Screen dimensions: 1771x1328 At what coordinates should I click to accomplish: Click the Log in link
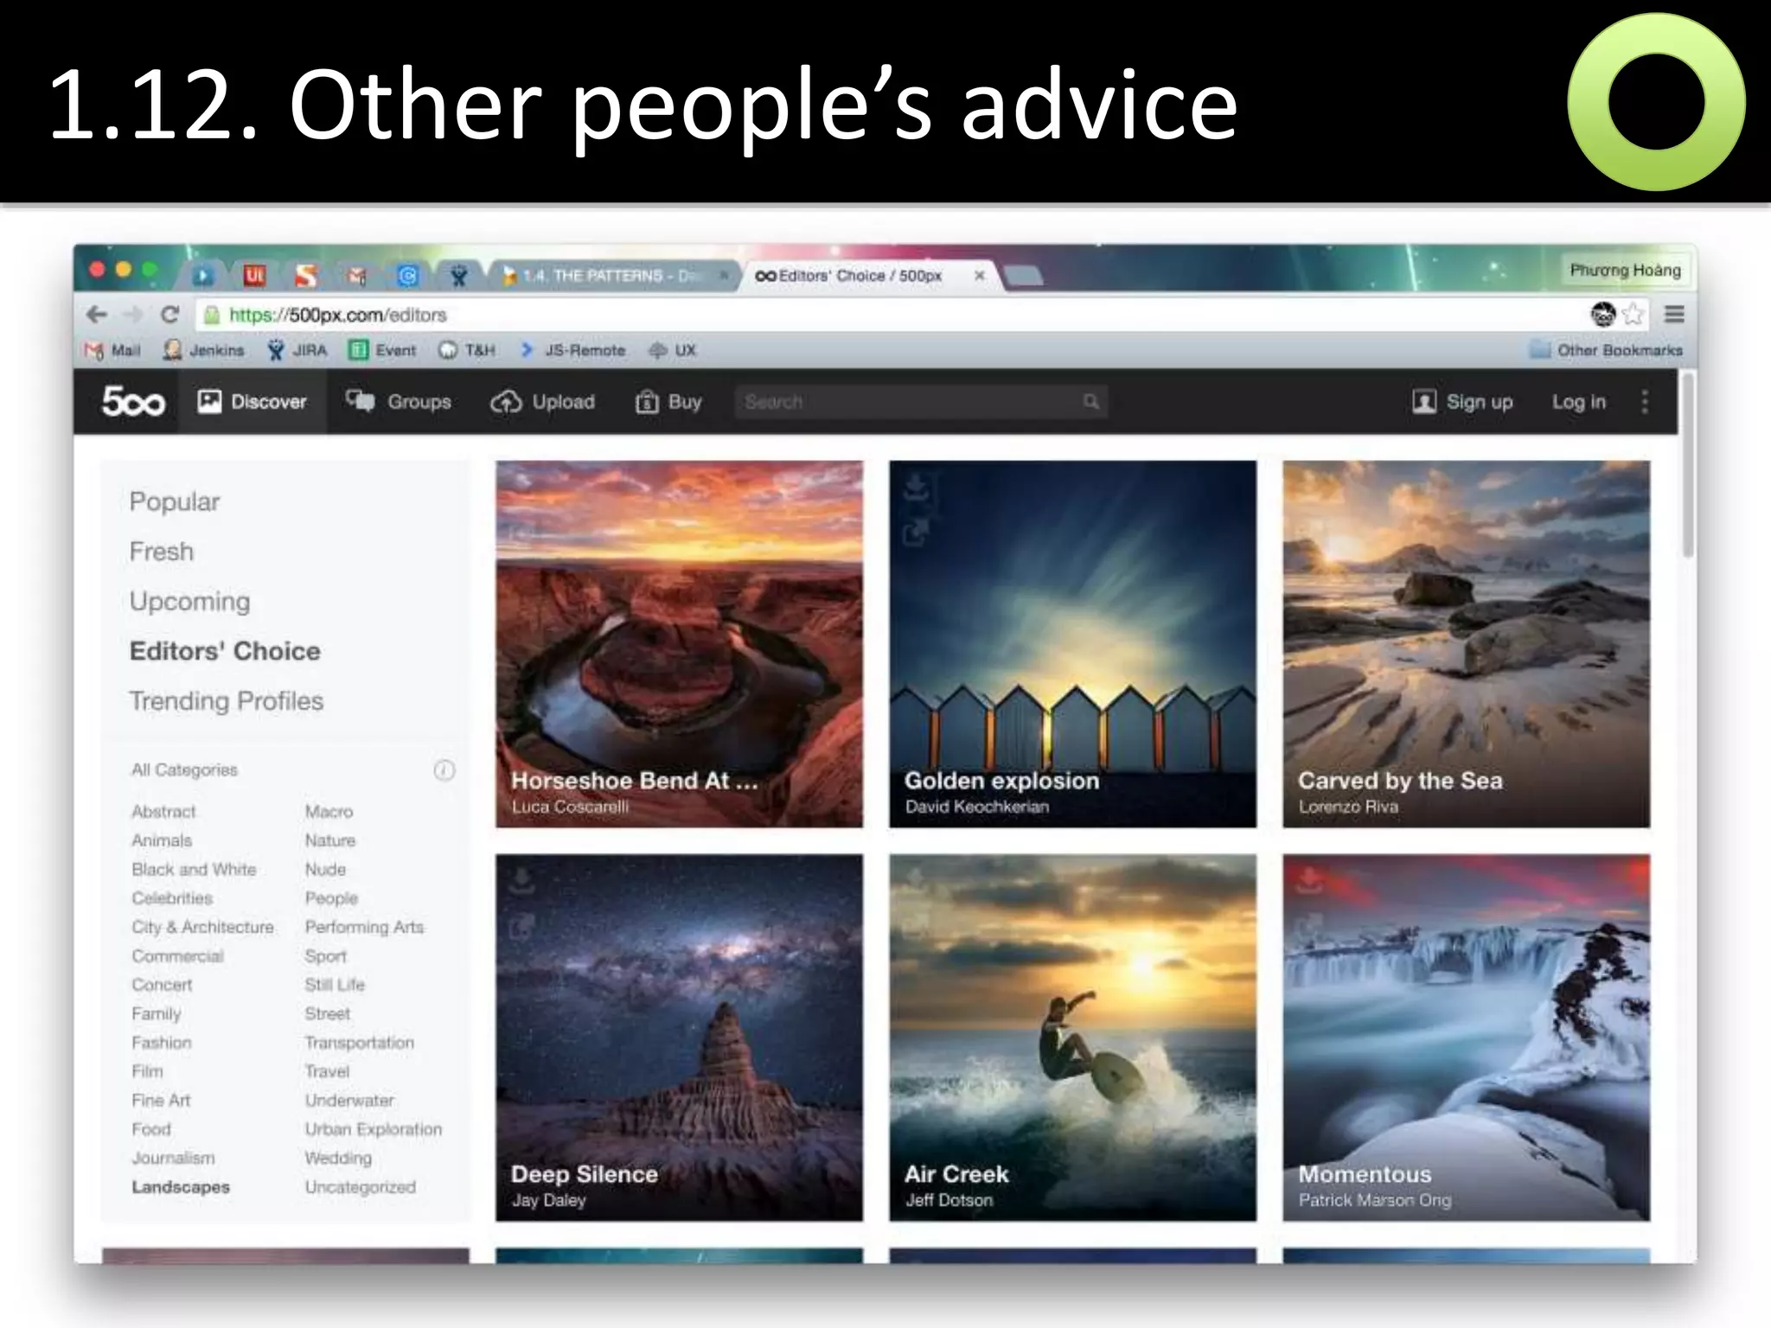coord(1578,401)
